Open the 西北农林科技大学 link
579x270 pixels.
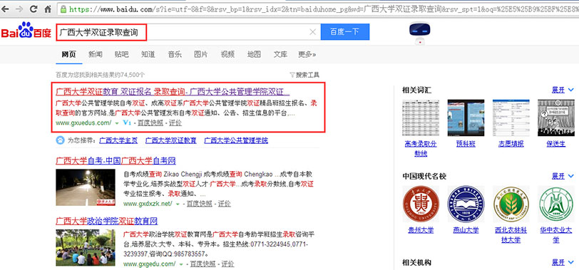(511, 235)
